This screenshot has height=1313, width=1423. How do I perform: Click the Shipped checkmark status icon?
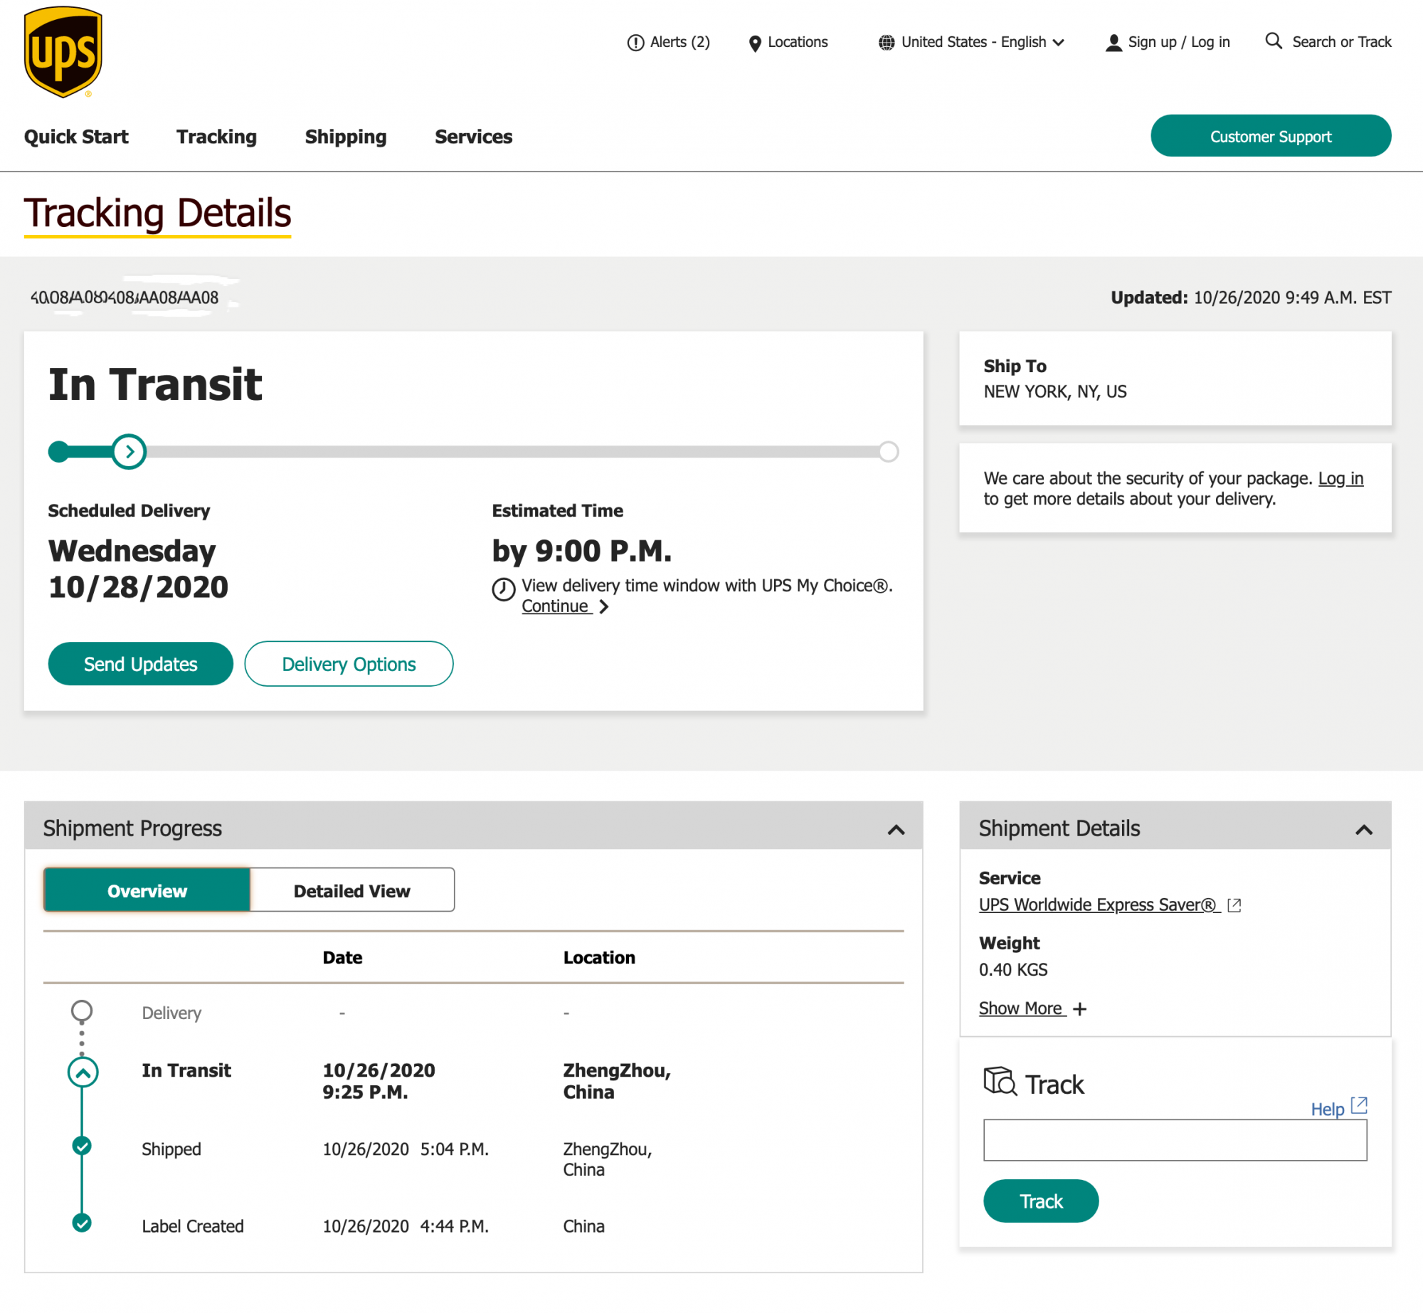[x=83, y=1146]
